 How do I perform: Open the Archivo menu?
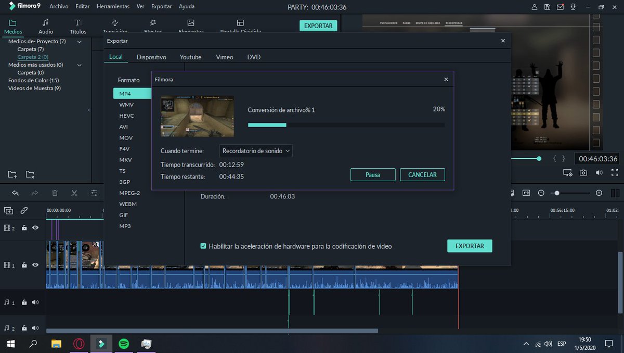tap(59, 7)
